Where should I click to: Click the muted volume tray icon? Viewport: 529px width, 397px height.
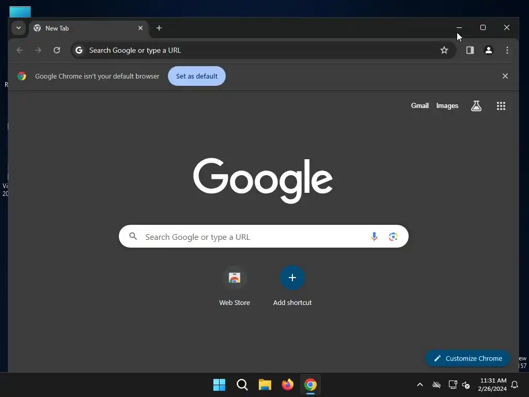[466, 385]
